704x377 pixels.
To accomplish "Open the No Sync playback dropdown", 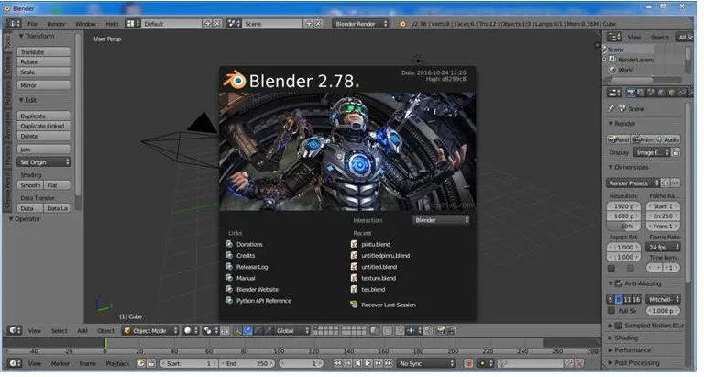I will (x=425, y=363).
